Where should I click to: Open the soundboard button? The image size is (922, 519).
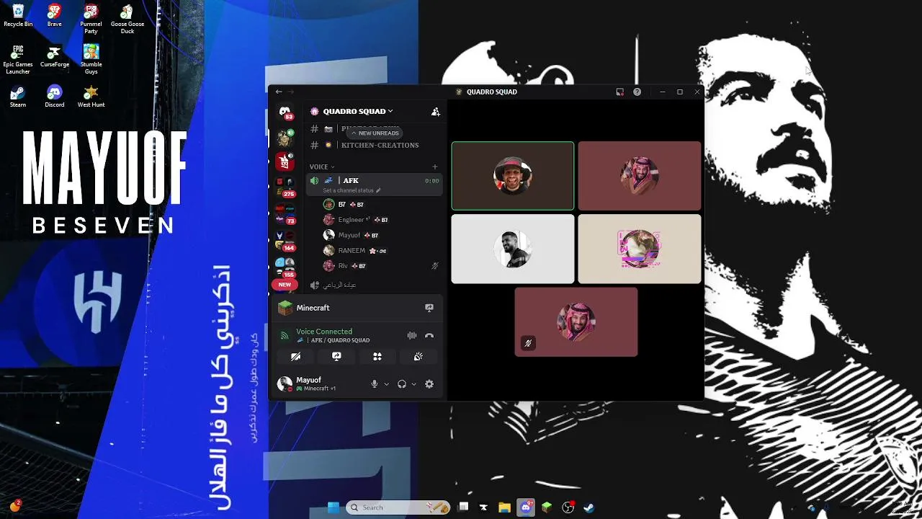click(418, 356)
